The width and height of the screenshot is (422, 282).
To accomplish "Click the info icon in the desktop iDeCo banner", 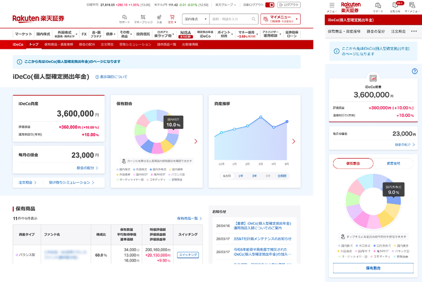I will 20,62.
